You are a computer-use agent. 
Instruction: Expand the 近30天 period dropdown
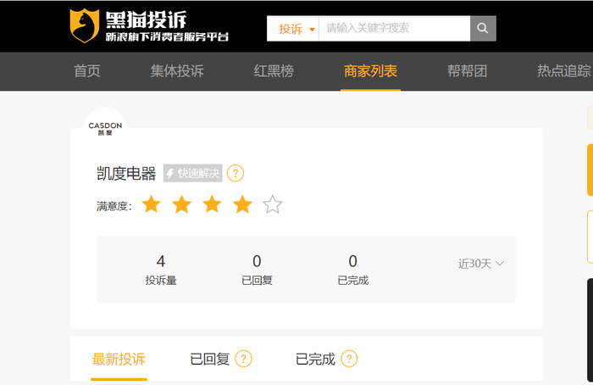[481, 264]
